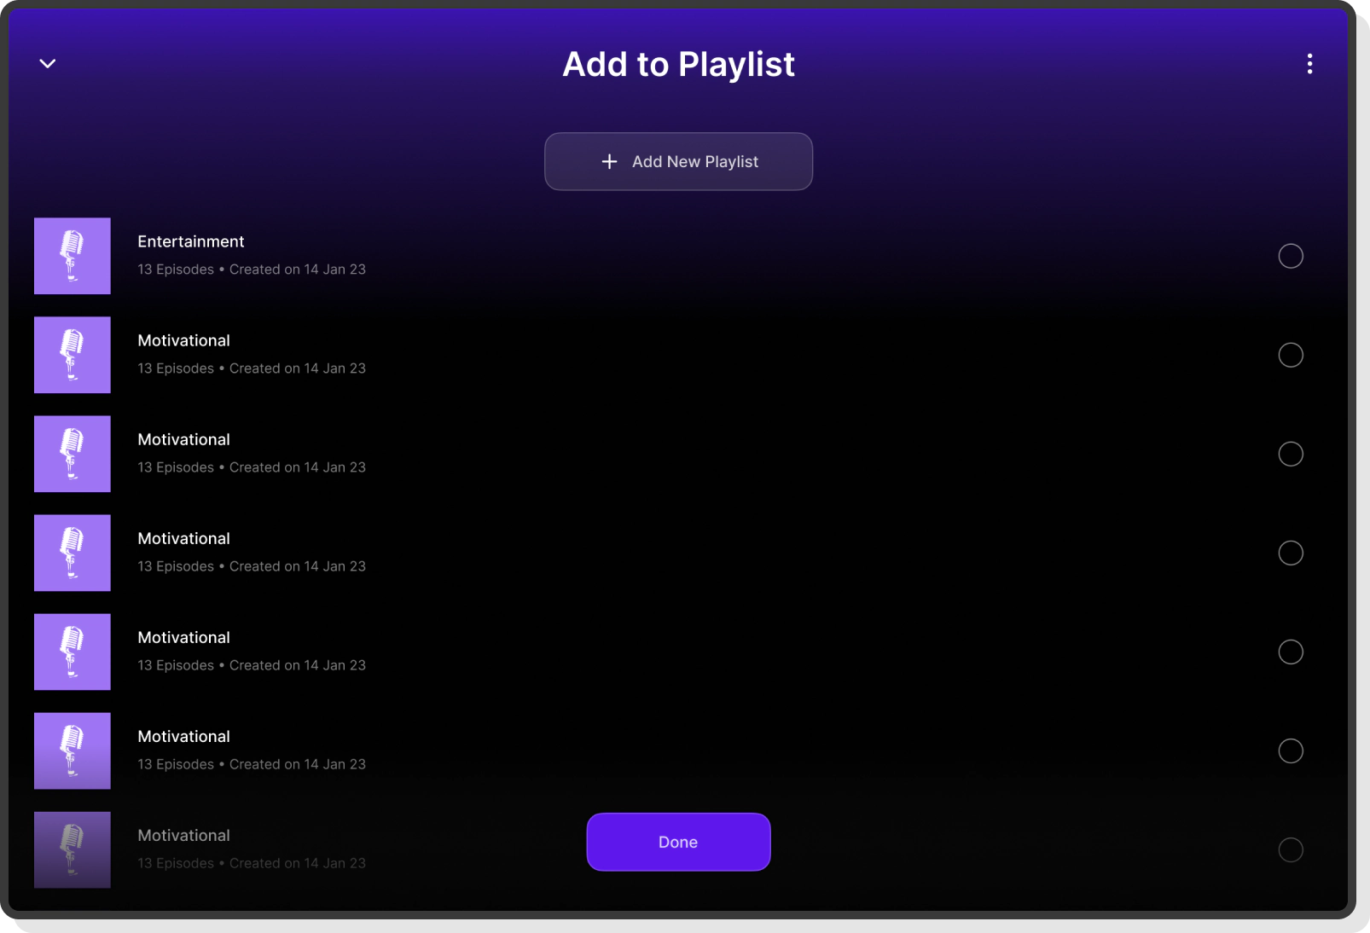This screenshot has width=1370, height=933.
Task: Click the first Motivational playlist artwork
Action: 72,355
